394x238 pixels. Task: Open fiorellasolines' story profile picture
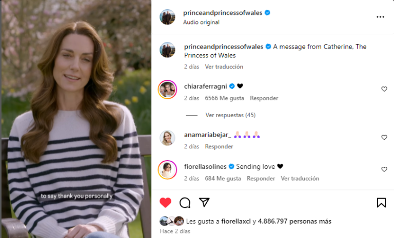(x=167, y=170)
